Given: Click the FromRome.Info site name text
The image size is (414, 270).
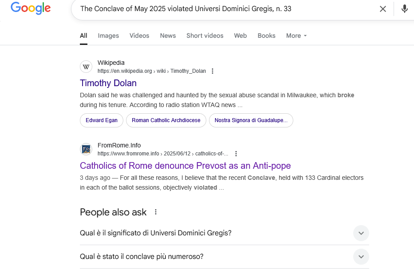Looking at the screenshot, I should point(119,145).
